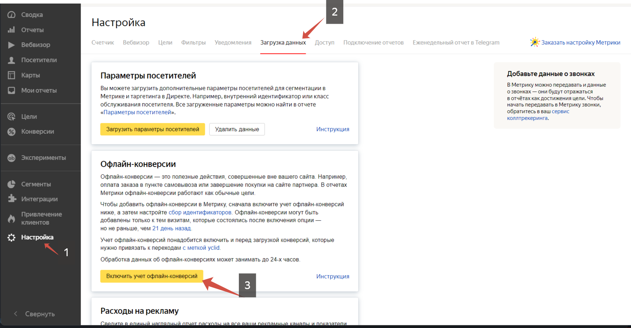631x328 pixels.
Task: Switch to the Вебвизор settings tab
Action: [x=136, y=42]
